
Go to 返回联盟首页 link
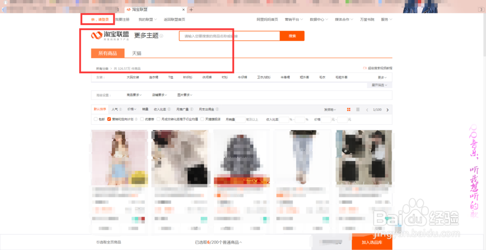(x=174, y=19)
